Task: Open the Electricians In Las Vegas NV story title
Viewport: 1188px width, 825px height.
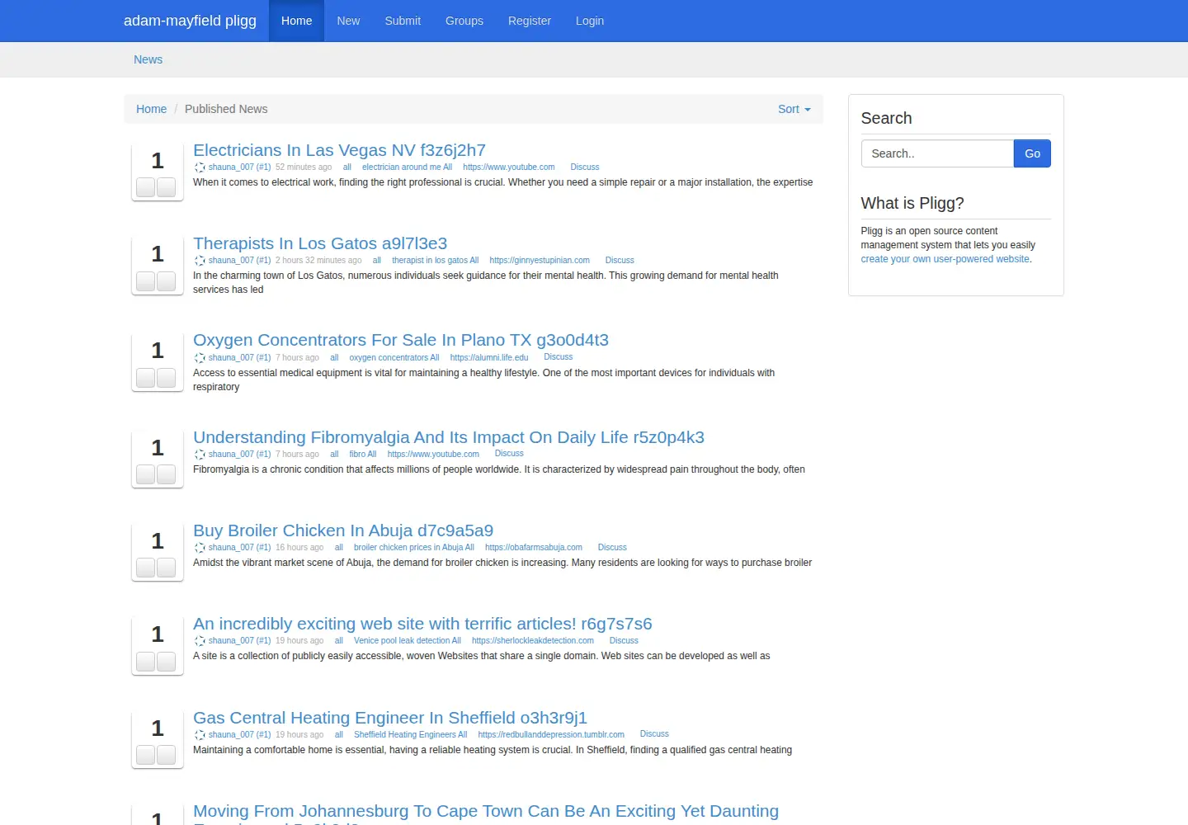Action: pyautogui.click(x=339, y=150)
